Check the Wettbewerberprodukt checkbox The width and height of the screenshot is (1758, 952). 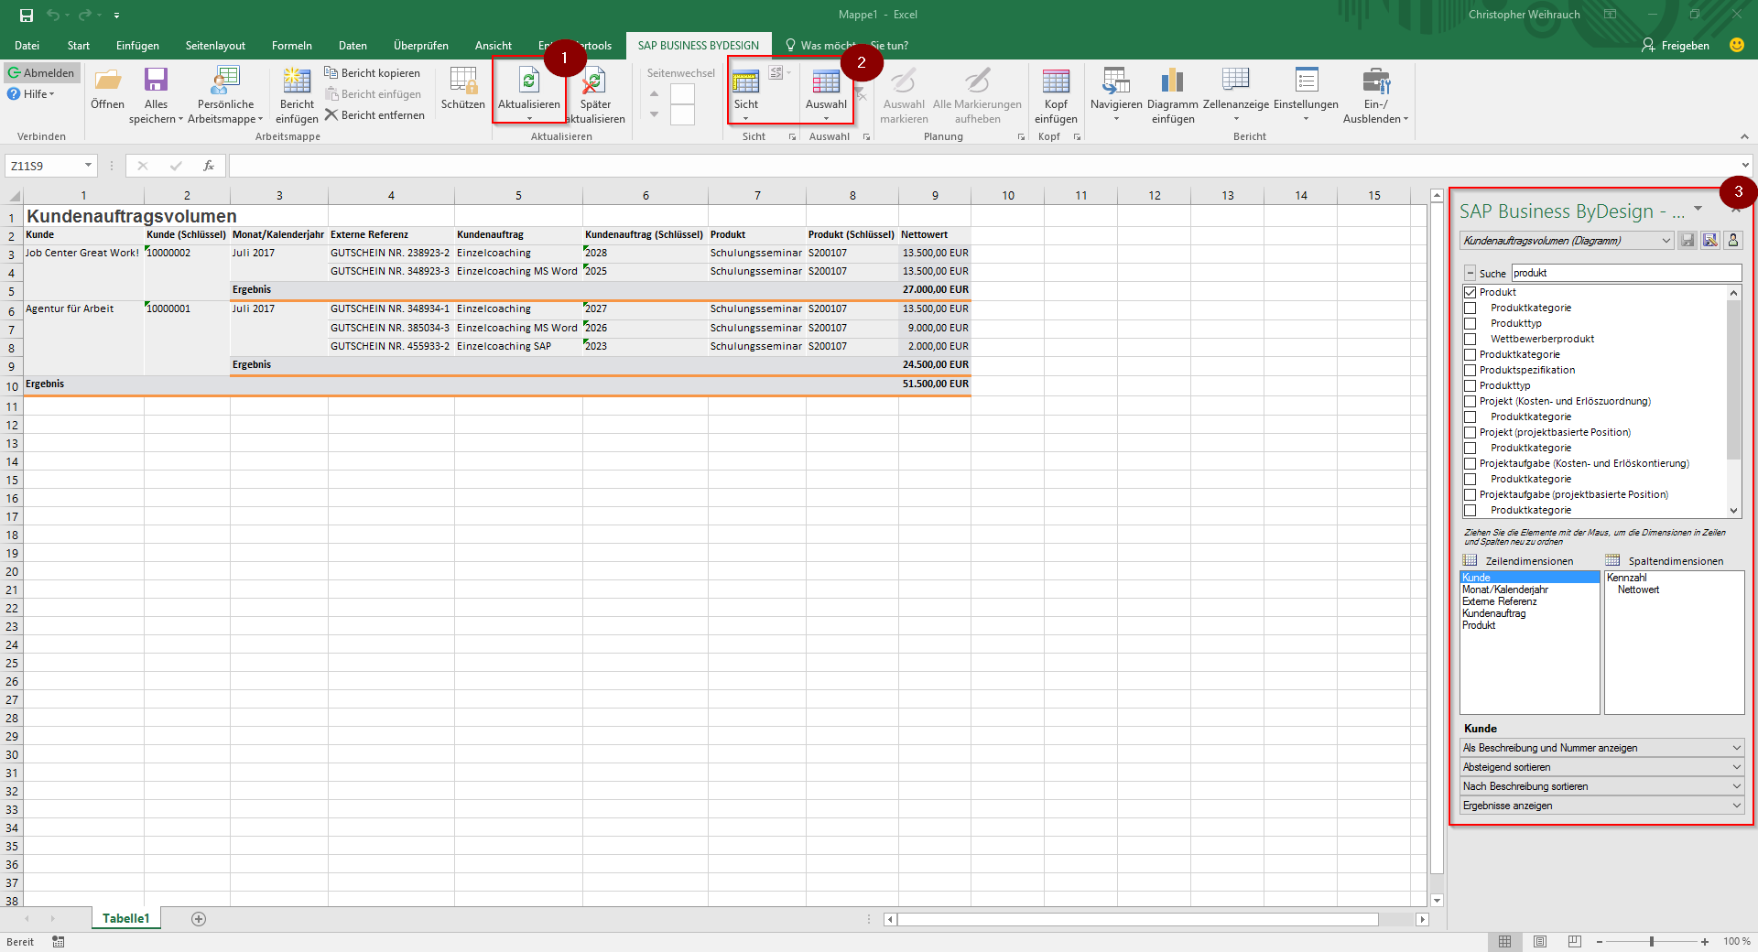(x=1470, y=340)
